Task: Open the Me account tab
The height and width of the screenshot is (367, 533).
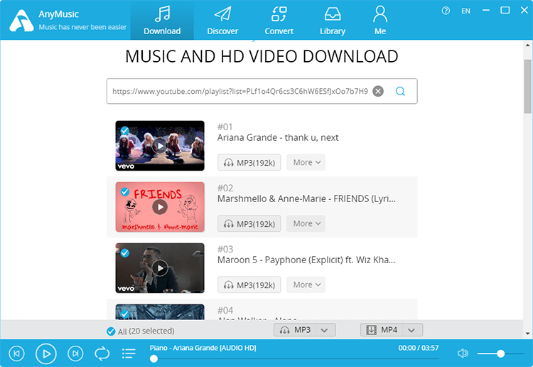Action: coord(380,21)
